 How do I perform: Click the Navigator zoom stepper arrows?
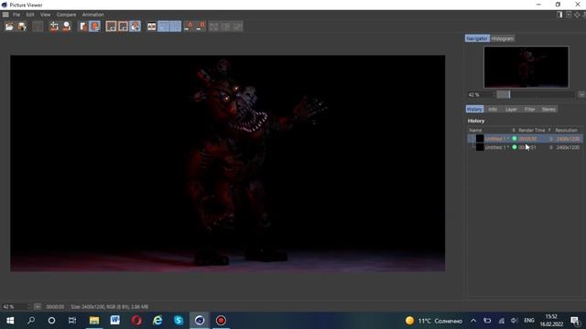(x=494, y=95)
